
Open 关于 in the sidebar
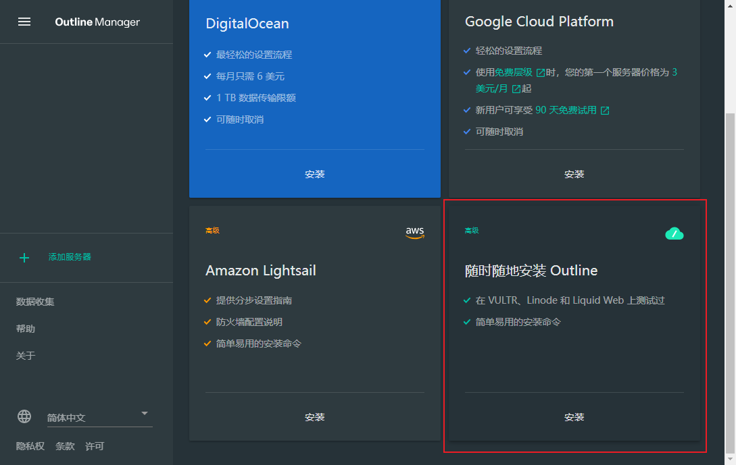tap(26, 356)
